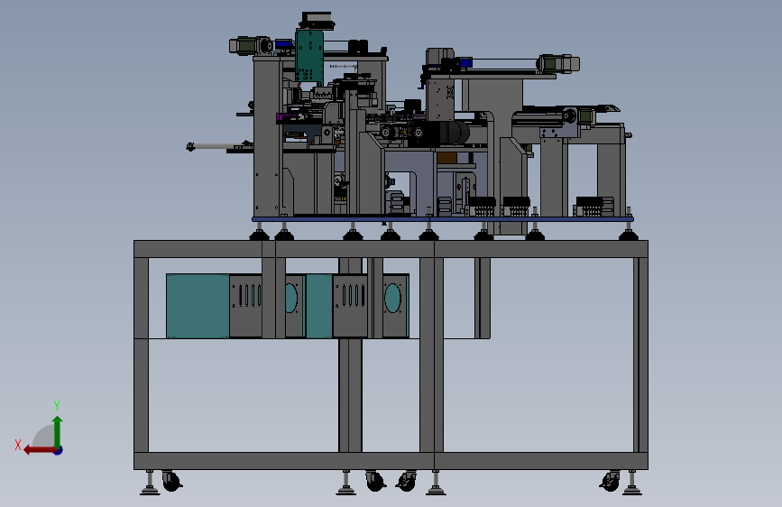The height and width of the screenshot is (507, 782).
Task: Select the black cylindrical drum in the center
Action: click(x=454, y=134)
